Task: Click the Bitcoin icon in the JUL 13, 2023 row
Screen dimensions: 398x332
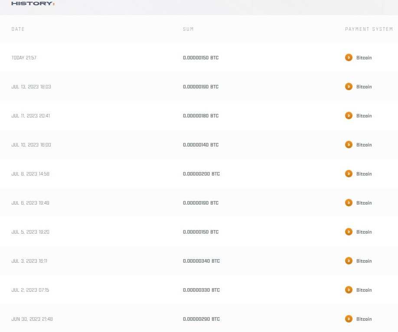Action: coord(349,87)
